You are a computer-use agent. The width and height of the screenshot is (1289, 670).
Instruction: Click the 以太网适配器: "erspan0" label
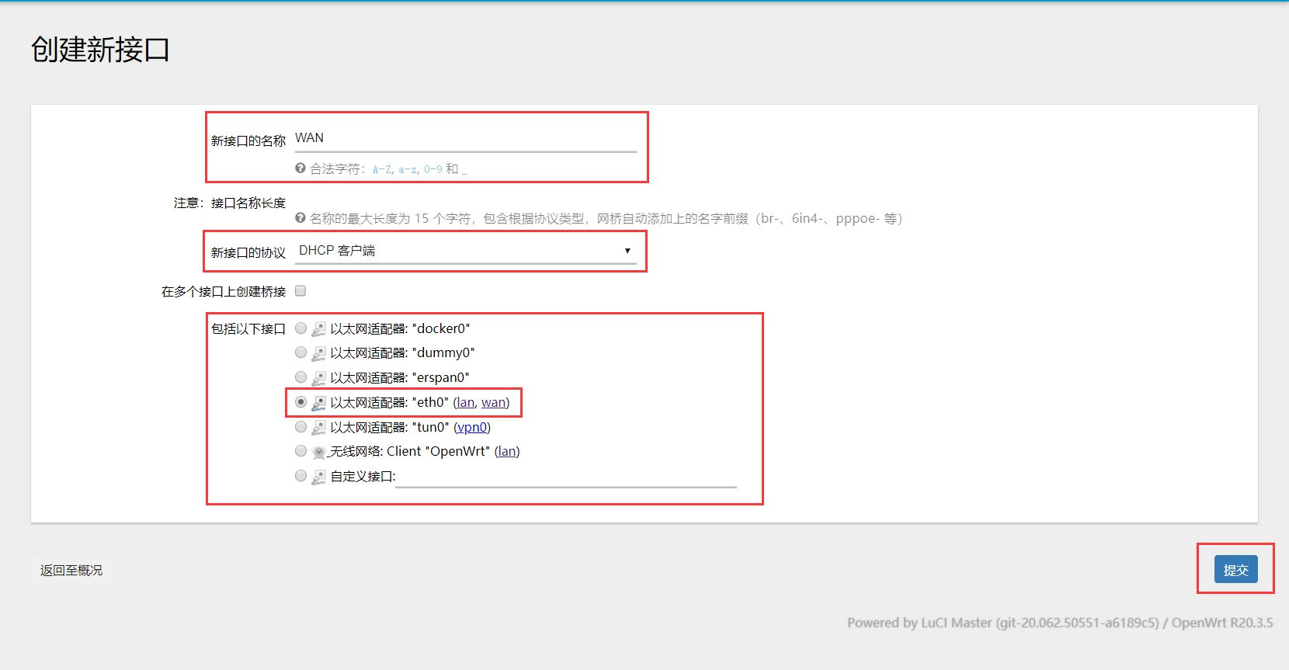pos(400,377)
